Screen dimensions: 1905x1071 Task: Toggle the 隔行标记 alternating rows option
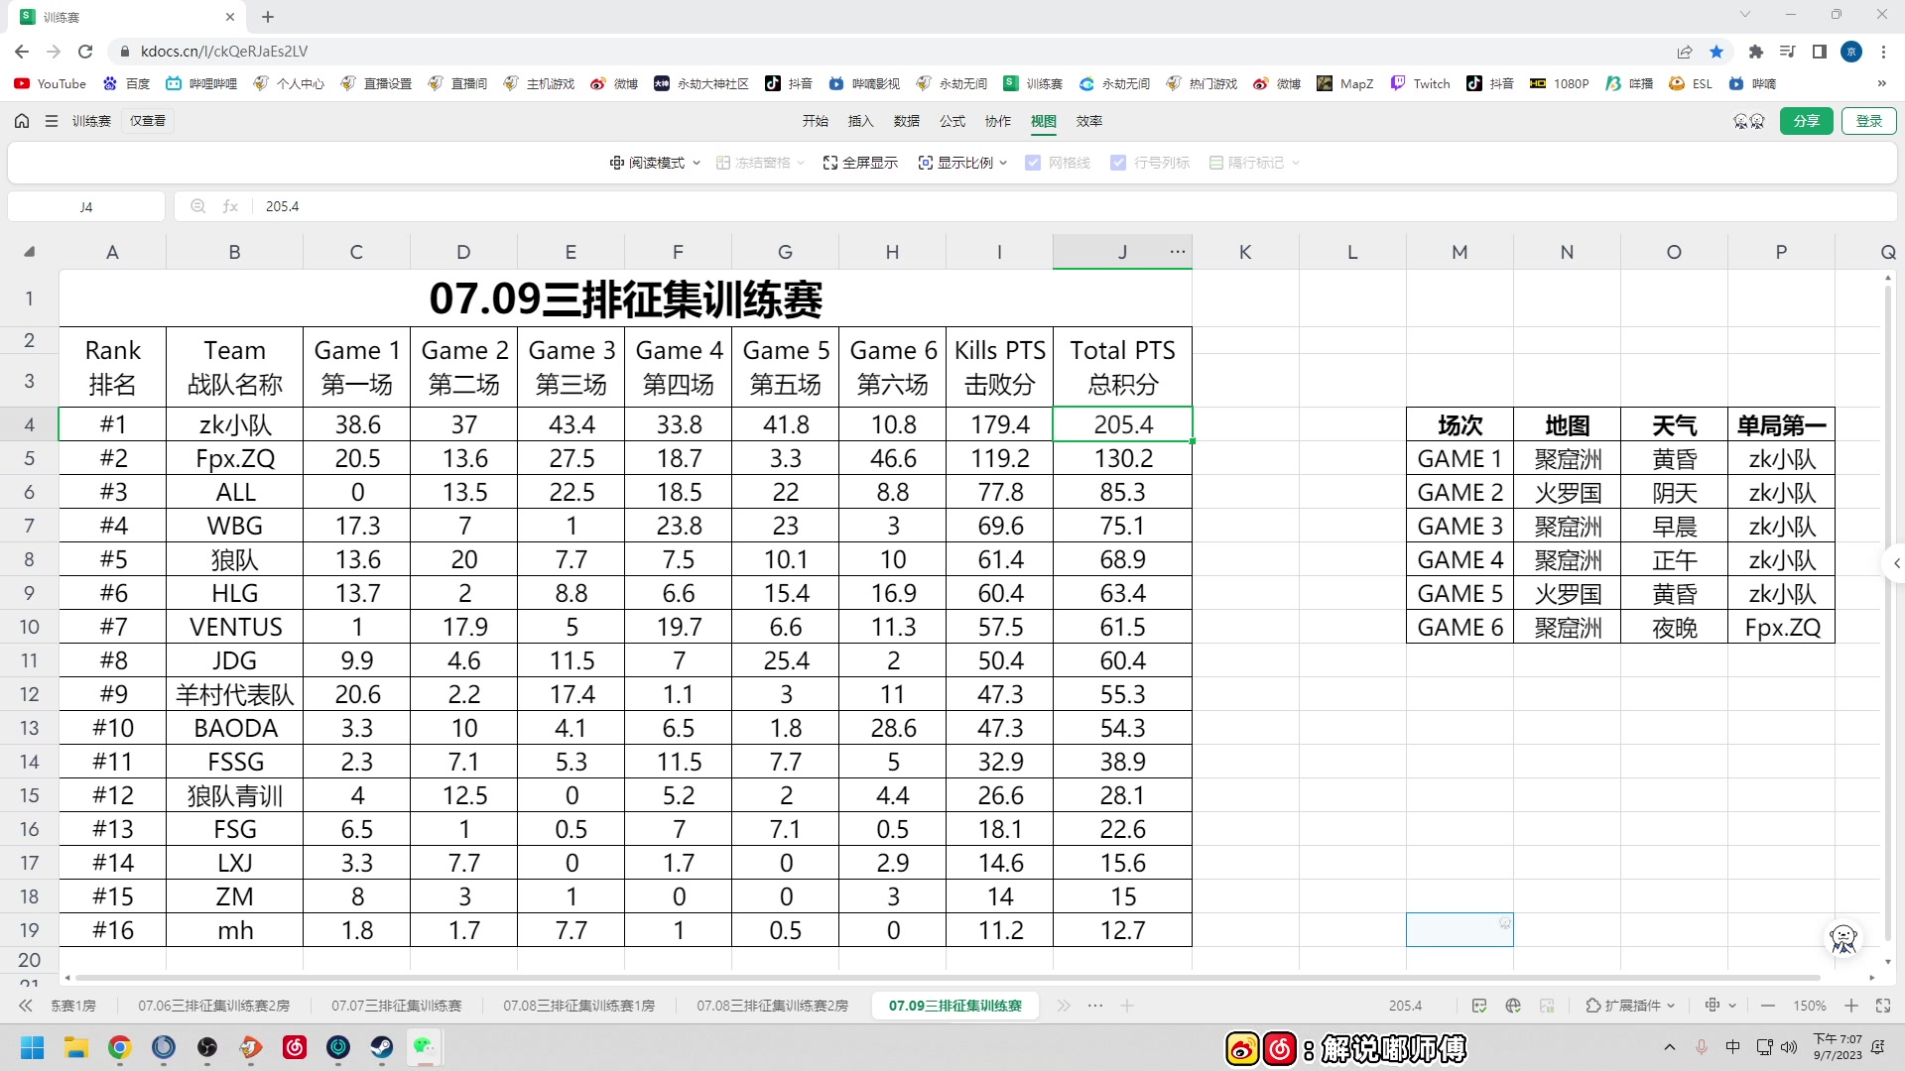pyautogui.click(x=1216, y=162)
